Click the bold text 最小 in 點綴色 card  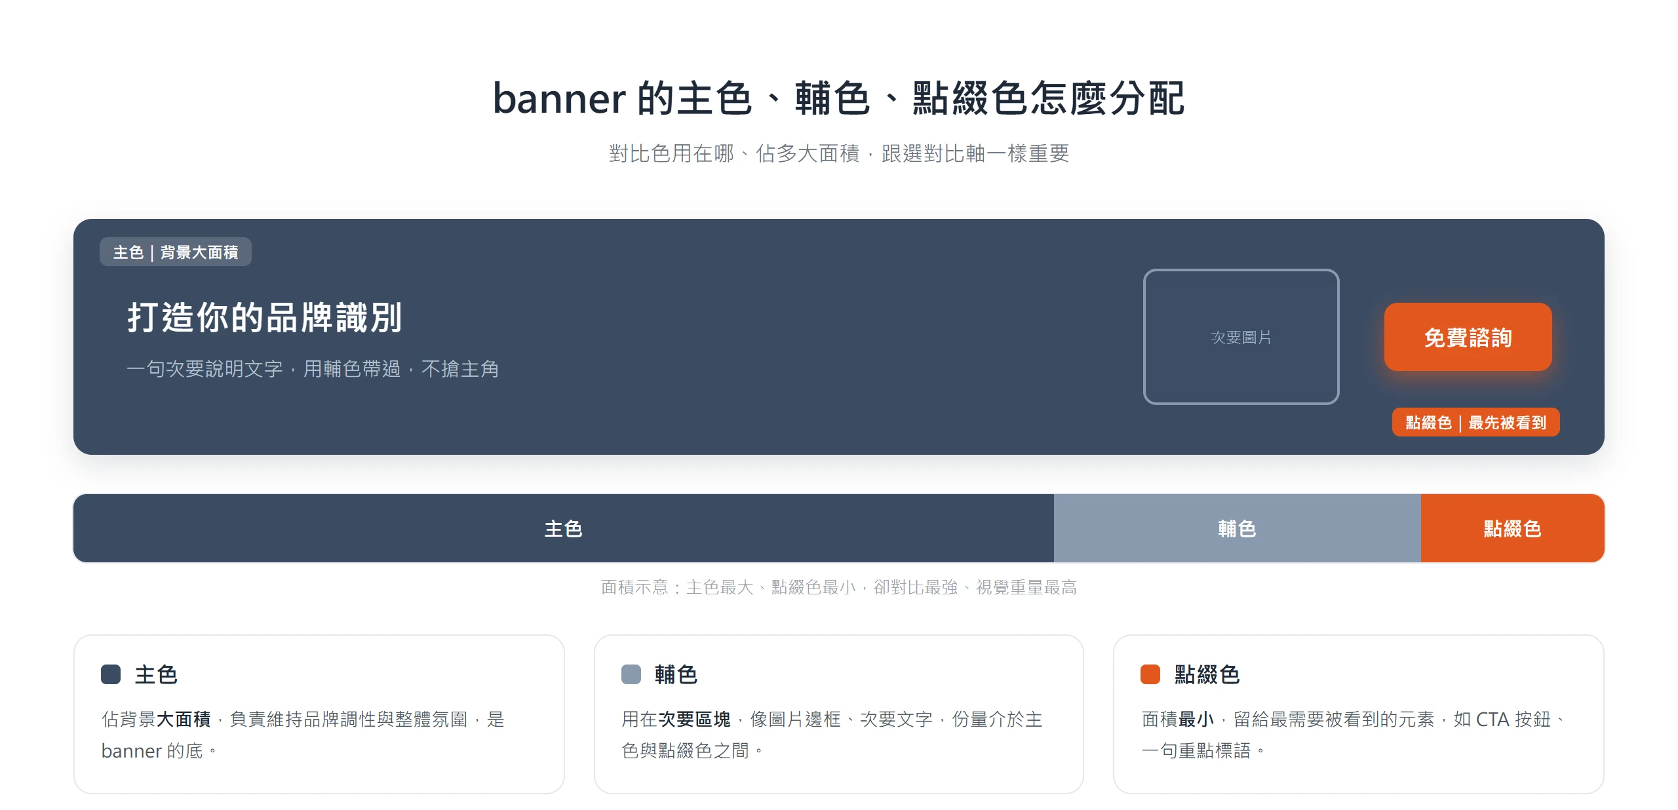point(1196,719)
